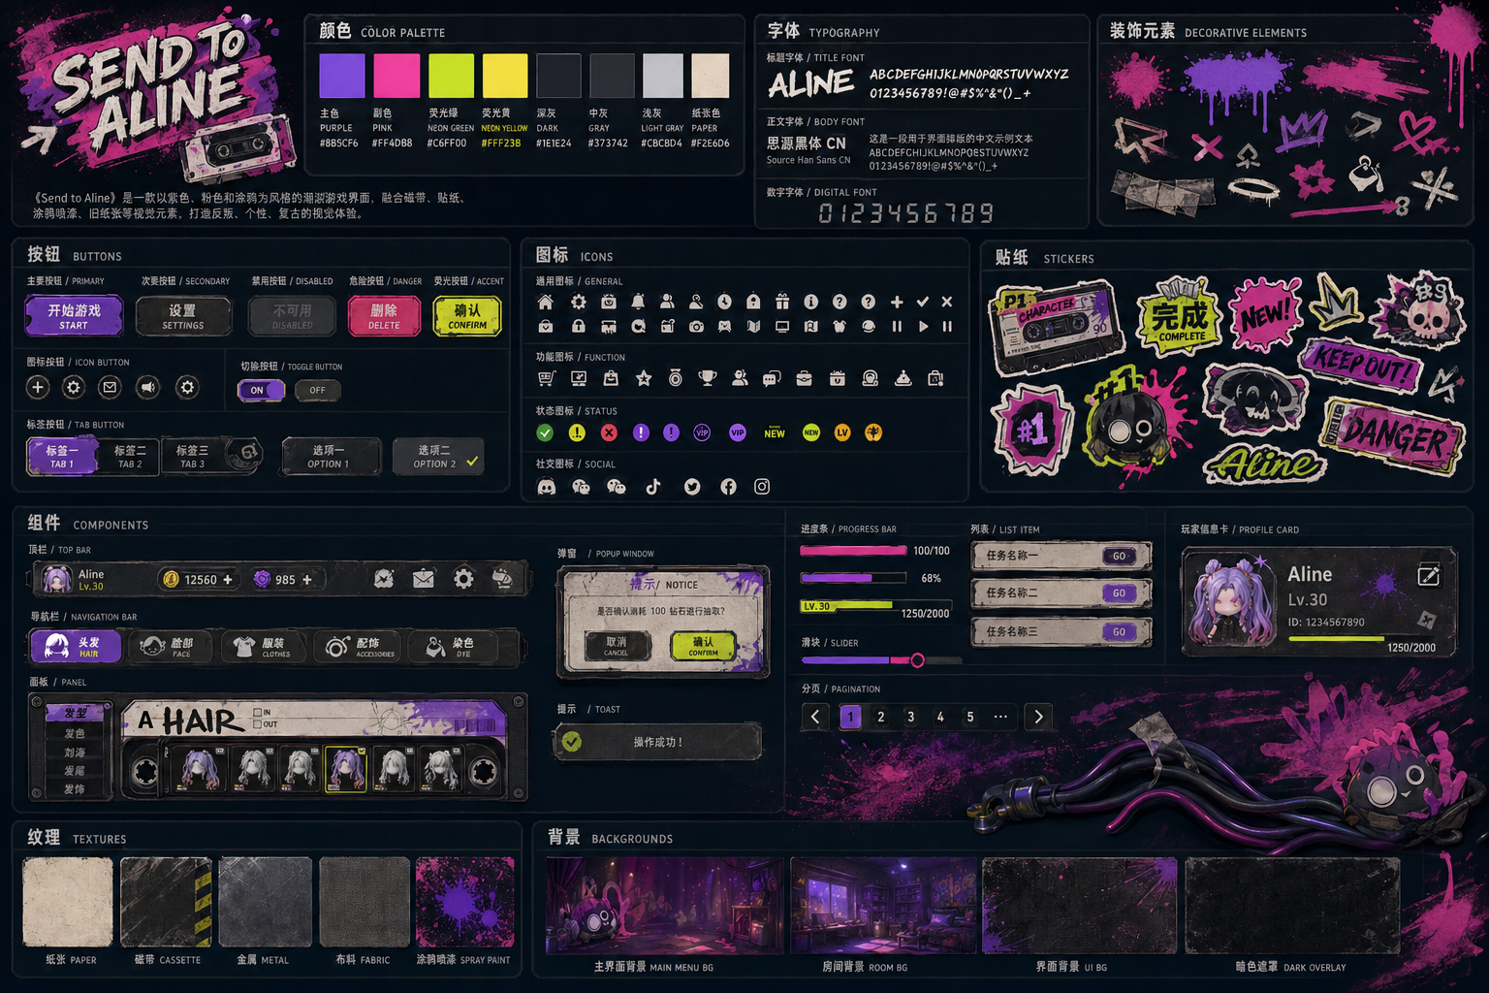This screenshot has width=1489, height=993.
Task: Check the IN checkbox in Hair panel
Action: [257, 712]
